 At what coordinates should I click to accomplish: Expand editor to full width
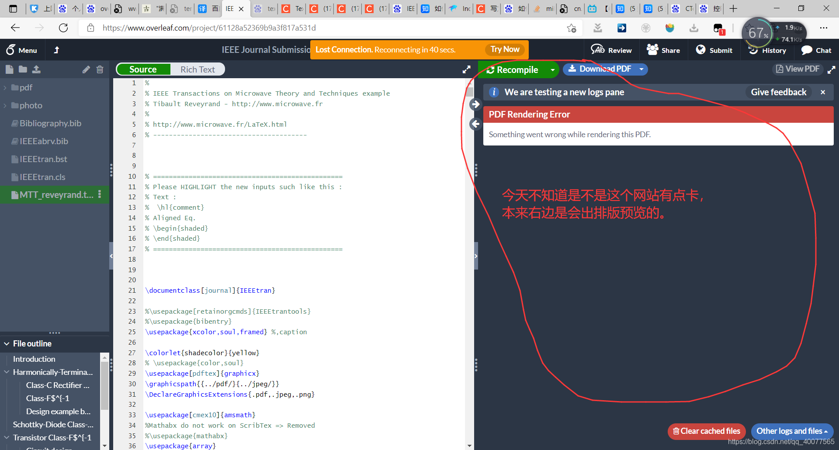(x=466, y=69)
